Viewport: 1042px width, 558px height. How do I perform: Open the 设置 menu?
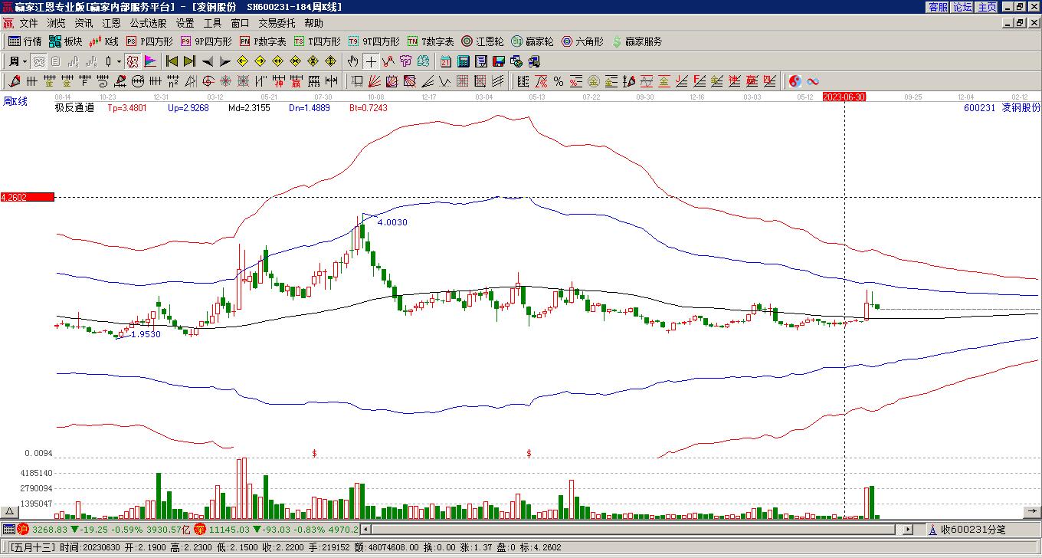[185, 24]
